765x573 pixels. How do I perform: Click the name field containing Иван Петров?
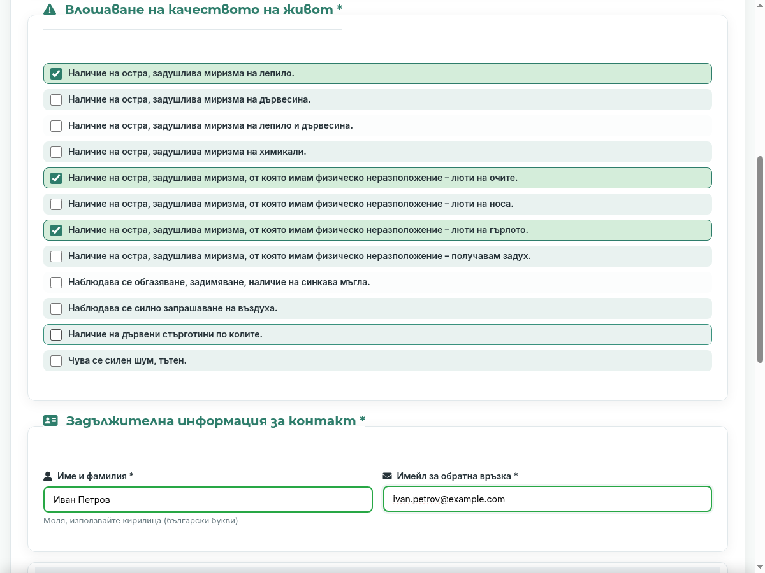tap(208, 500)
